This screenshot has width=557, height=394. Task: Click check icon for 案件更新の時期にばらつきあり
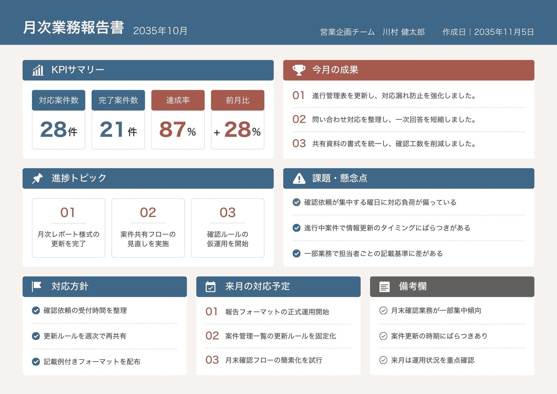point(383,336)
